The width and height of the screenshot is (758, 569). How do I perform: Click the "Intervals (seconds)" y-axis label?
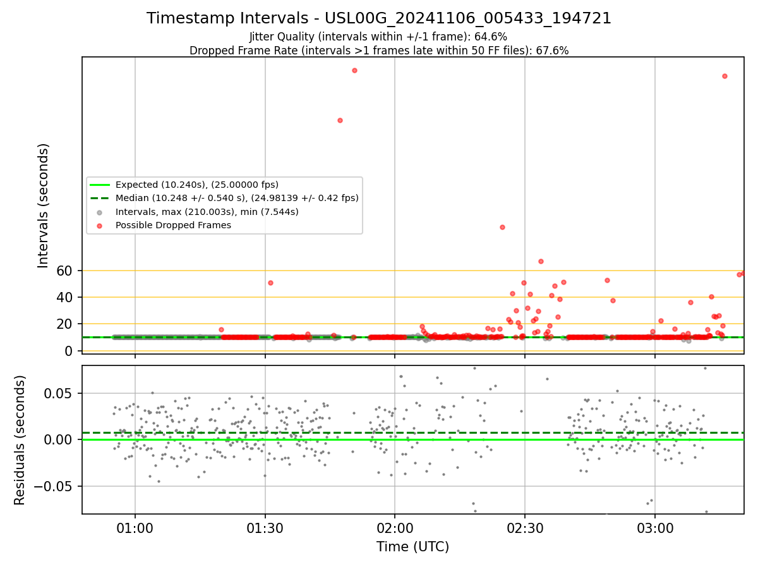click(x=43, y=205)
